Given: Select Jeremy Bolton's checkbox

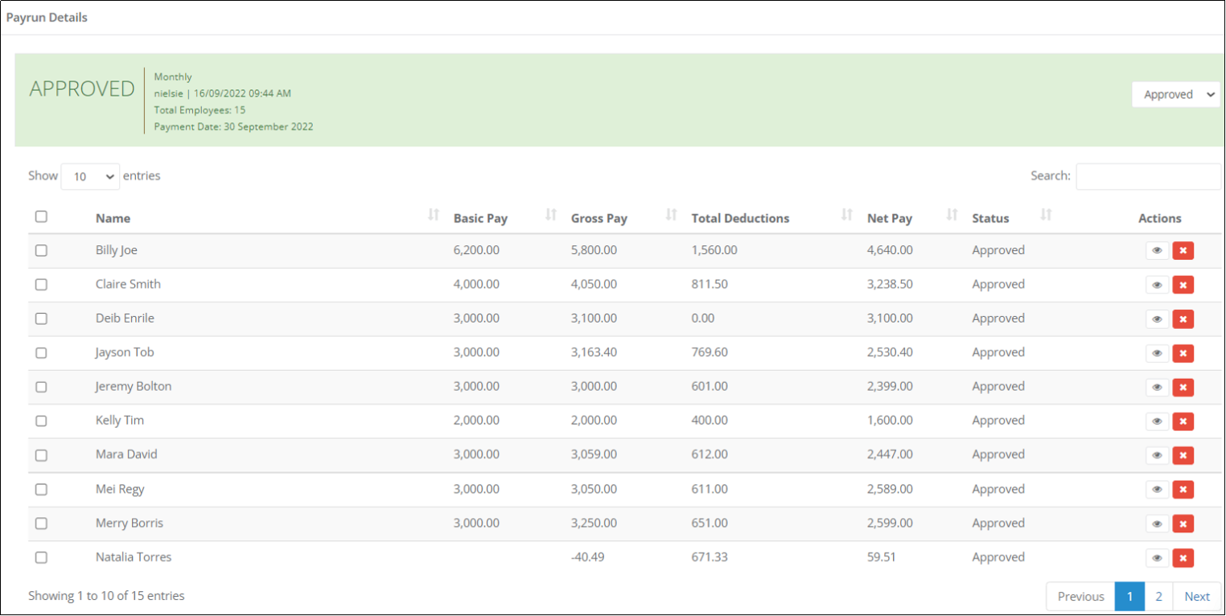Looking at the screenshot, I should click(x=41, y=387).
